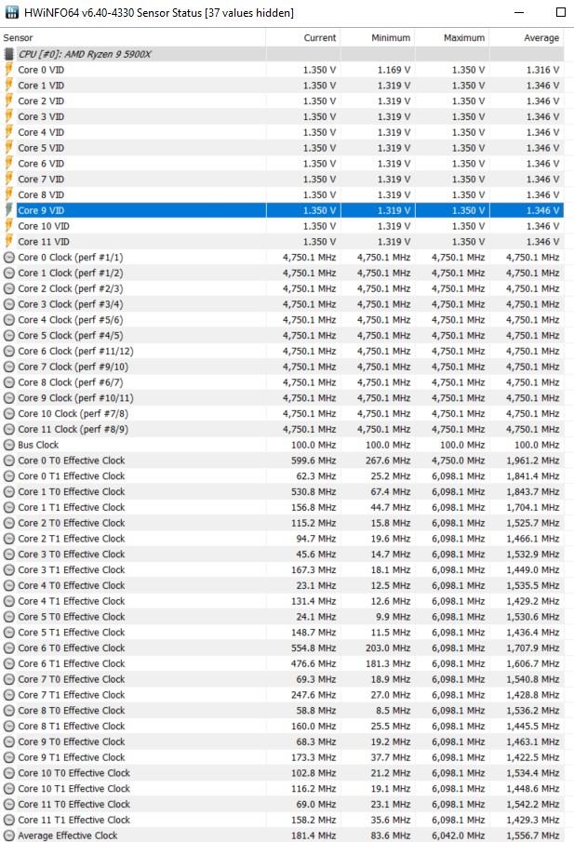Select the Core 8 Clock (perf #6/7) row

(x=282, y=381)
